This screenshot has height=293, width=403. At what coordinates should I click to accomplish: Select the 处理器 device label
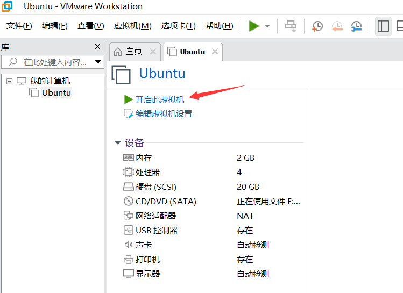point(148,172)
